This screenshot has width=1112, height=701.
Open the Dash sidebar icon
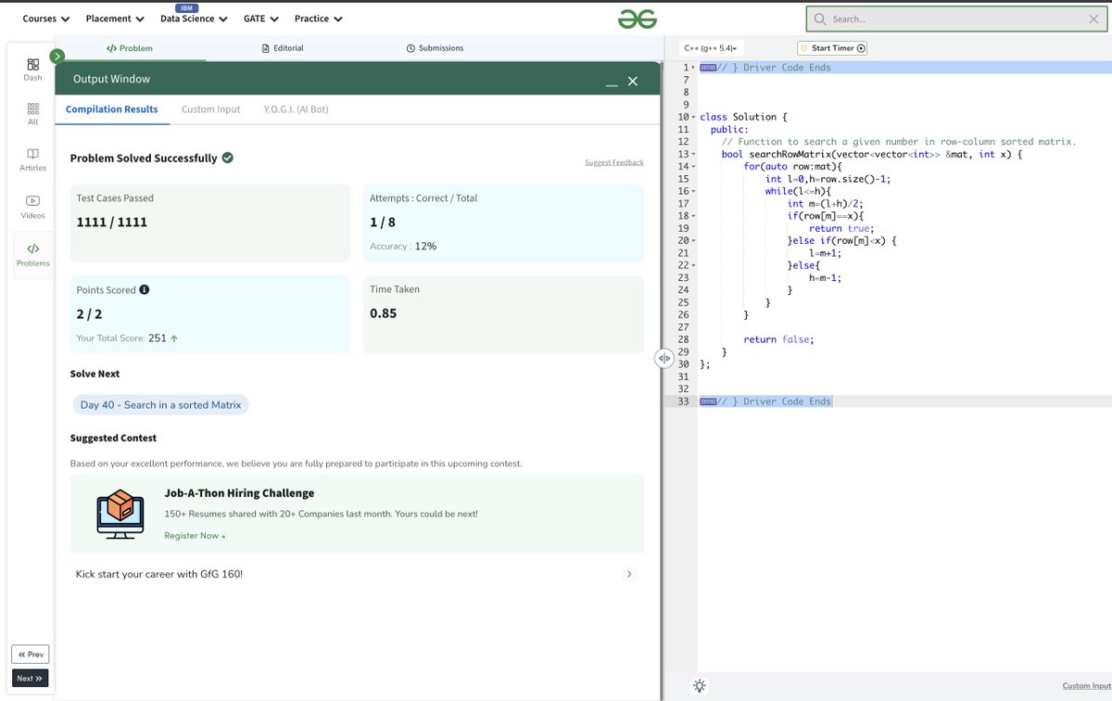click(x=33, y=70)
